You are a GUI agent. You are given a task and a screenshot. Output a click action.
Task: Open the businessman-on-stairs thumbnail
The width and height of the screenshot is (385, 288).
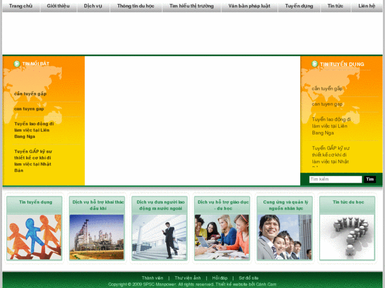pyautogui.click(x=159, y=237)
